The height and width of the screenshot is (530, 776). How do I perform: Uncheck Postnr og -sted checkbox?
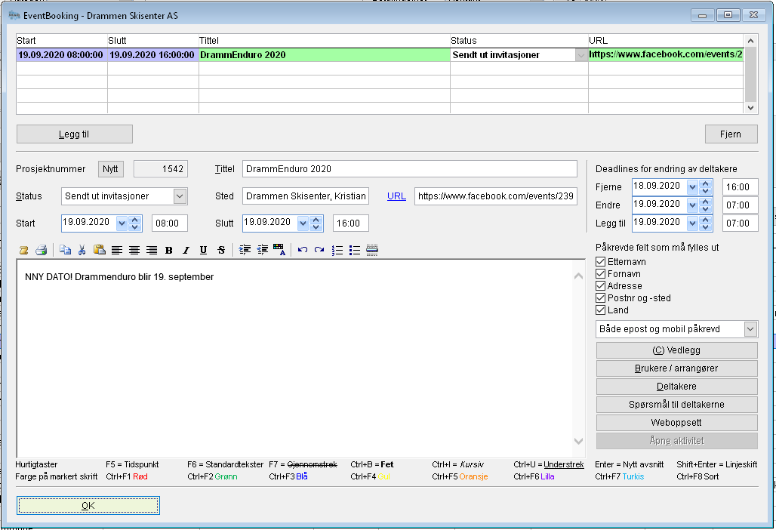(x=600, y=298)
